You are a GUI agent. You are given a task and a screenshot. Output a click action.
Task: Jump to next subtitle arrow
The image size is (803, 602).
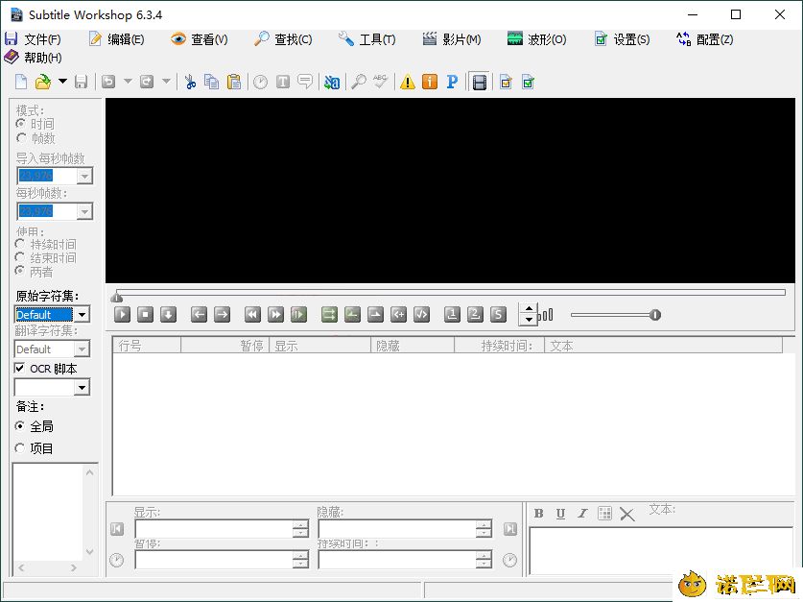point(223,315)
